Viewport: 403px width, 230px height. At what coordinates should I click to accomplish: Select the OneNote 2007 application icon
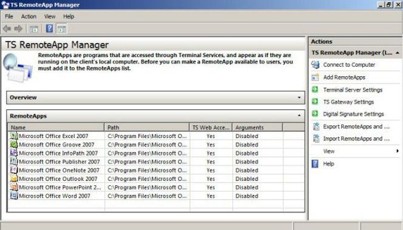click(13, 169)
